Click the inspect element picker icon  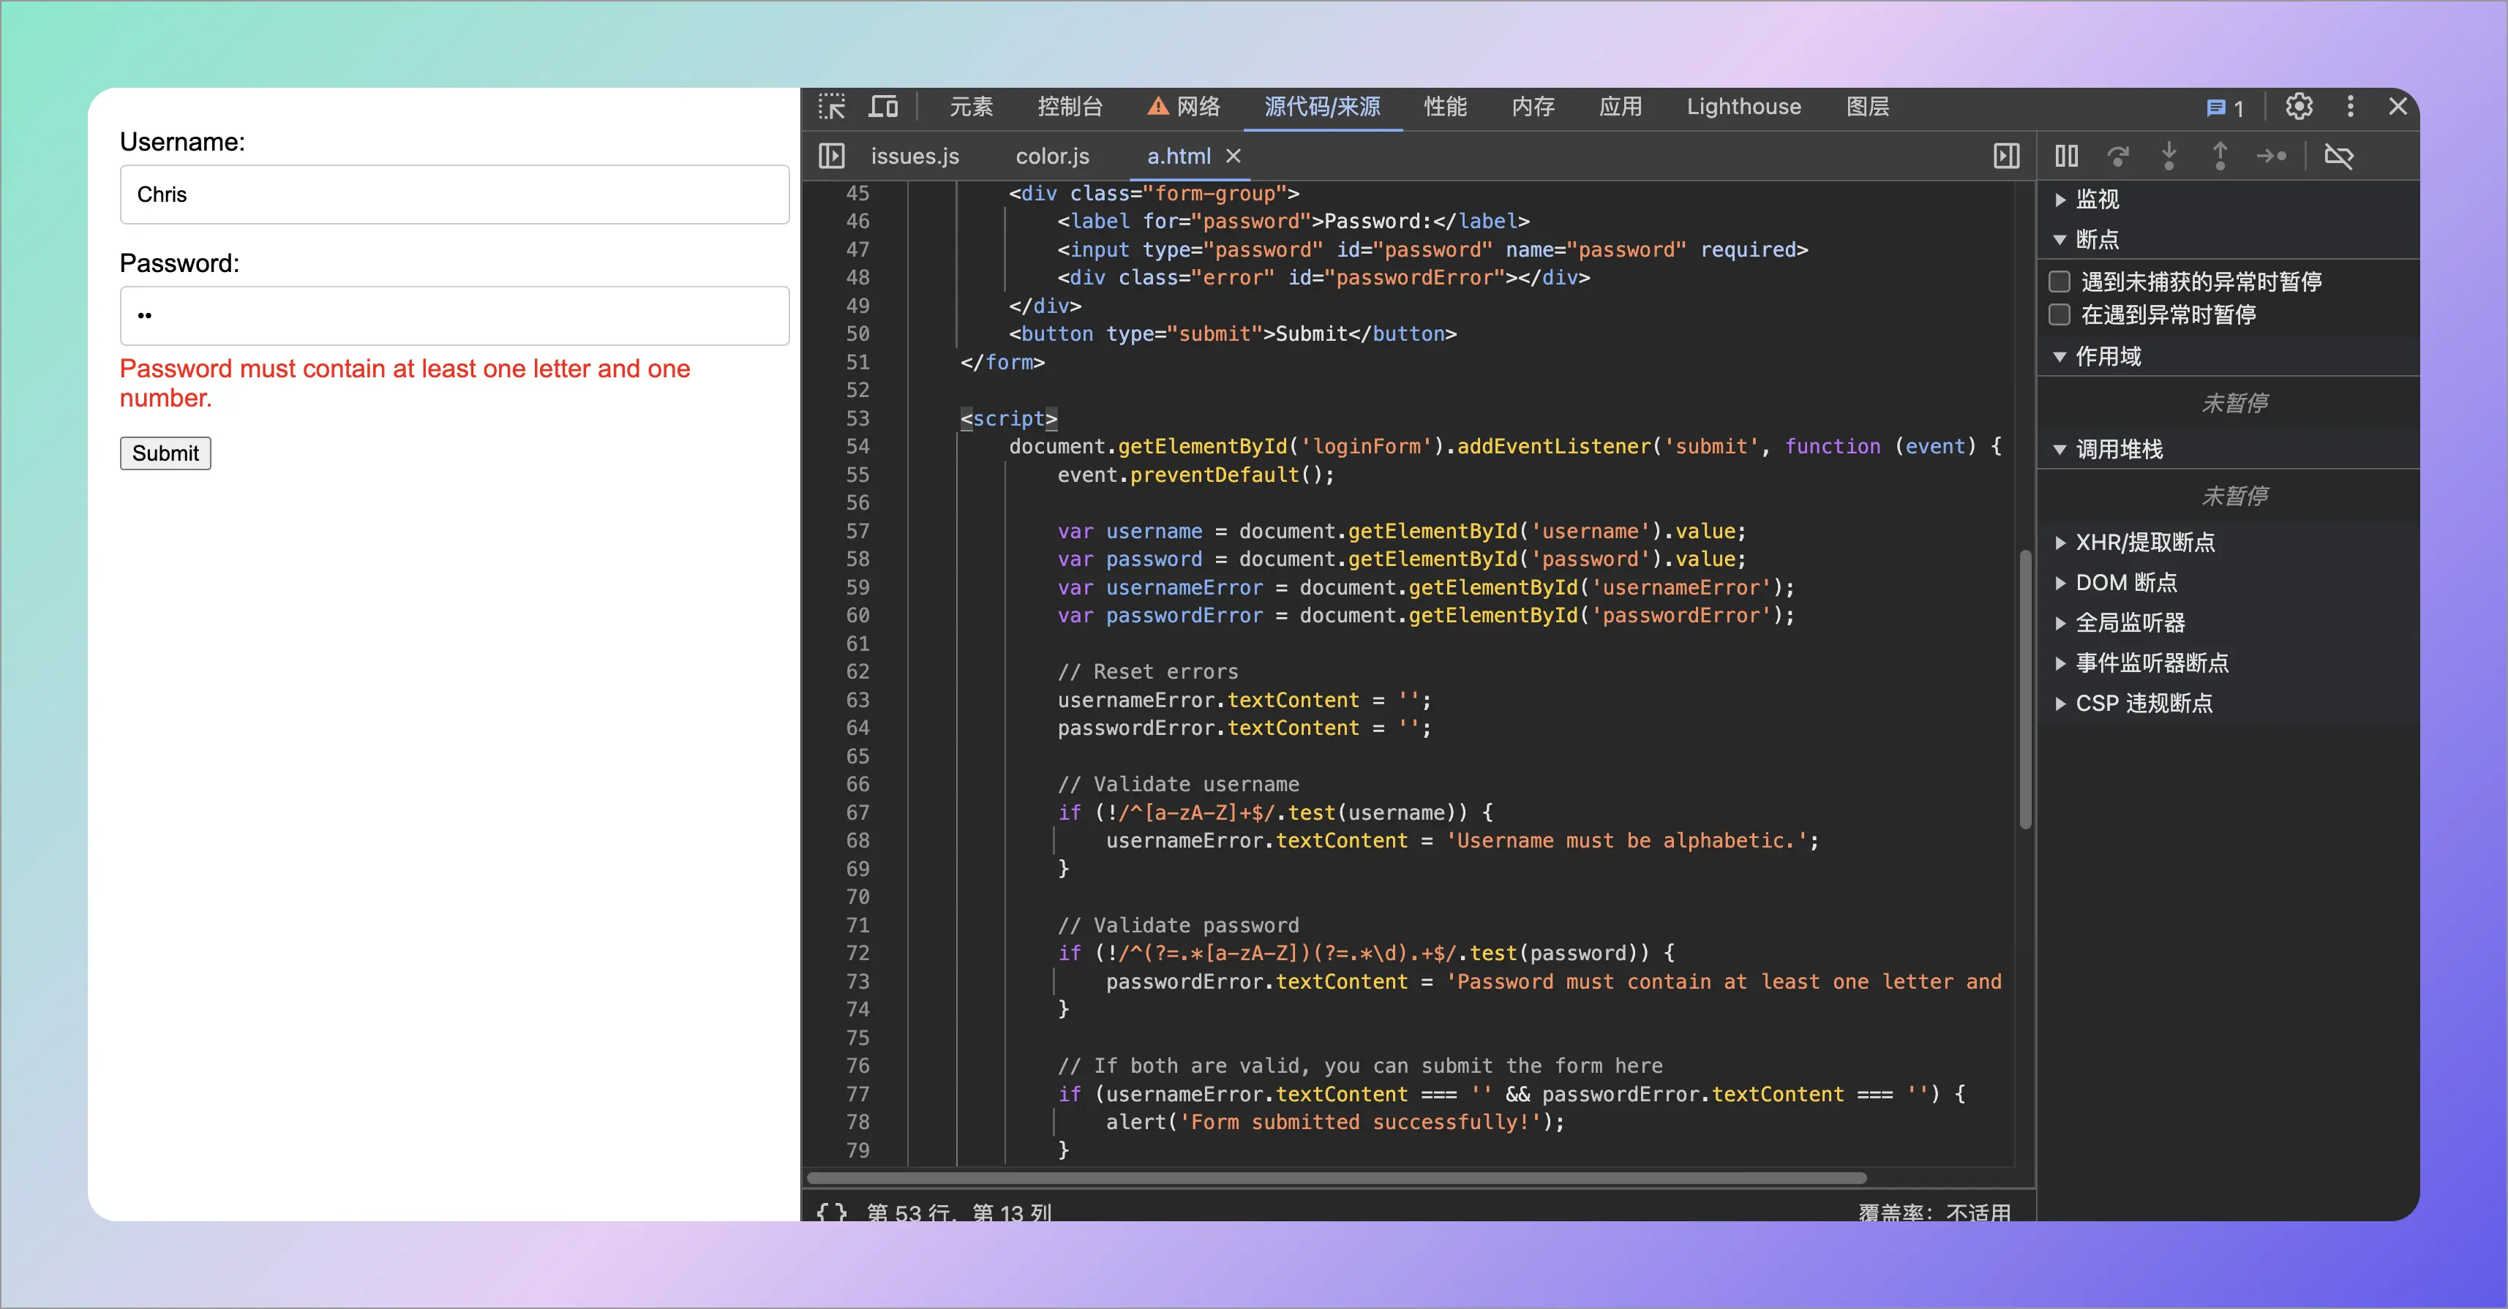[831, 106]
